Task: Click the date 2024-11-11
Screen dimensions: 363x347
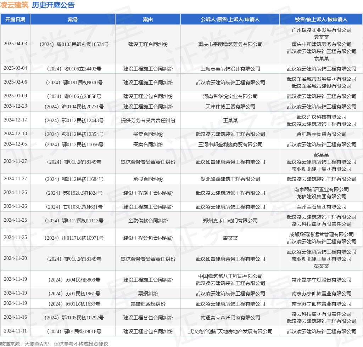Action: pyautogui.click(x=15, y=331)
